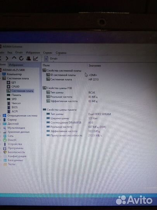Select the Системная плата parent node
Viewport: 157px width, 210px height.
[x=18, y=78]
